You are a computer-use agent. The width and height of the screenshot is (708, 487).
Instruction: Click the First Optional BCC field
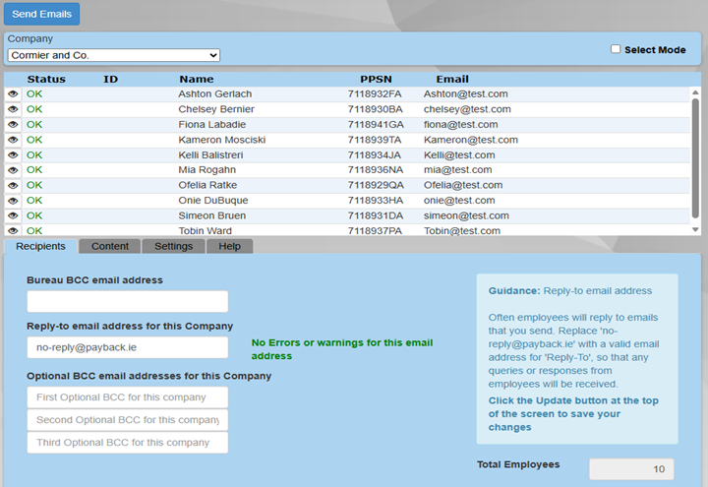coord(128,397)
